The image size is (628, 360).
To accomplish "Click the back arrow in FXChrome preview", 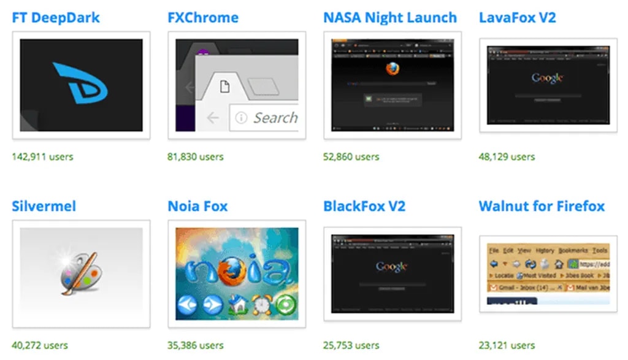I will (213, 118).
